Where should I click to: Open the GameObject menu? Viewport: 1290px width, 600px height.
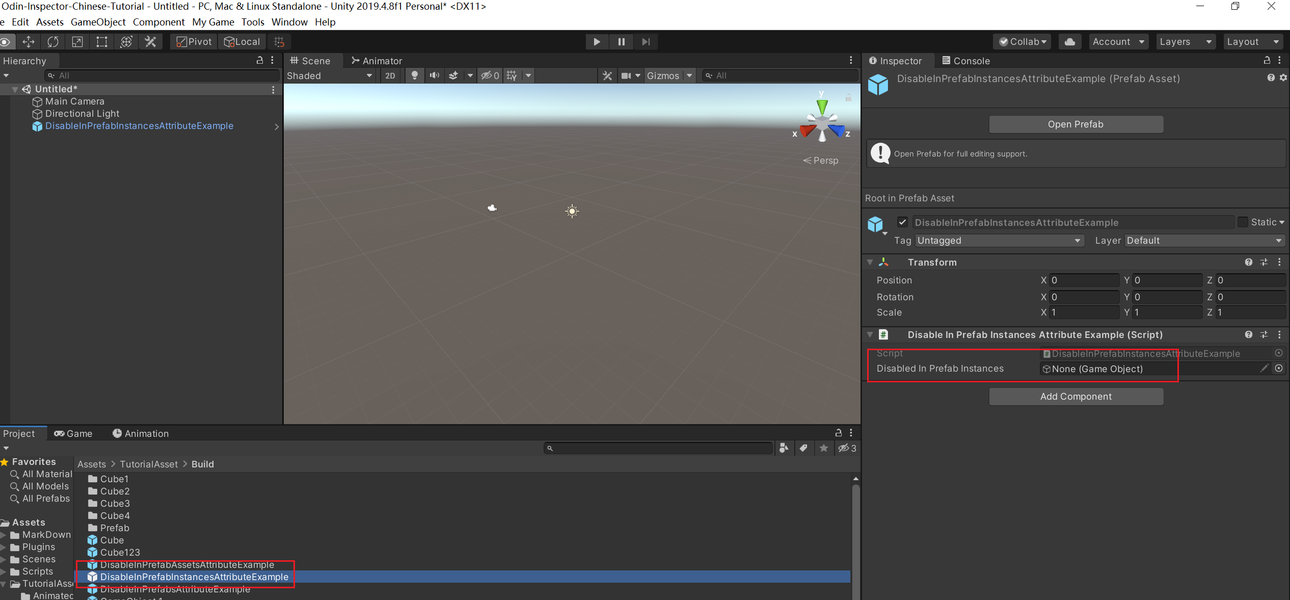[98, 22]
